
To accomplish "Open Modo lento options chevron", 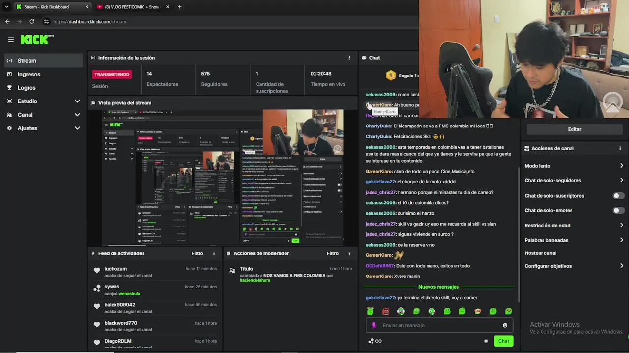I will click(621, 166).
